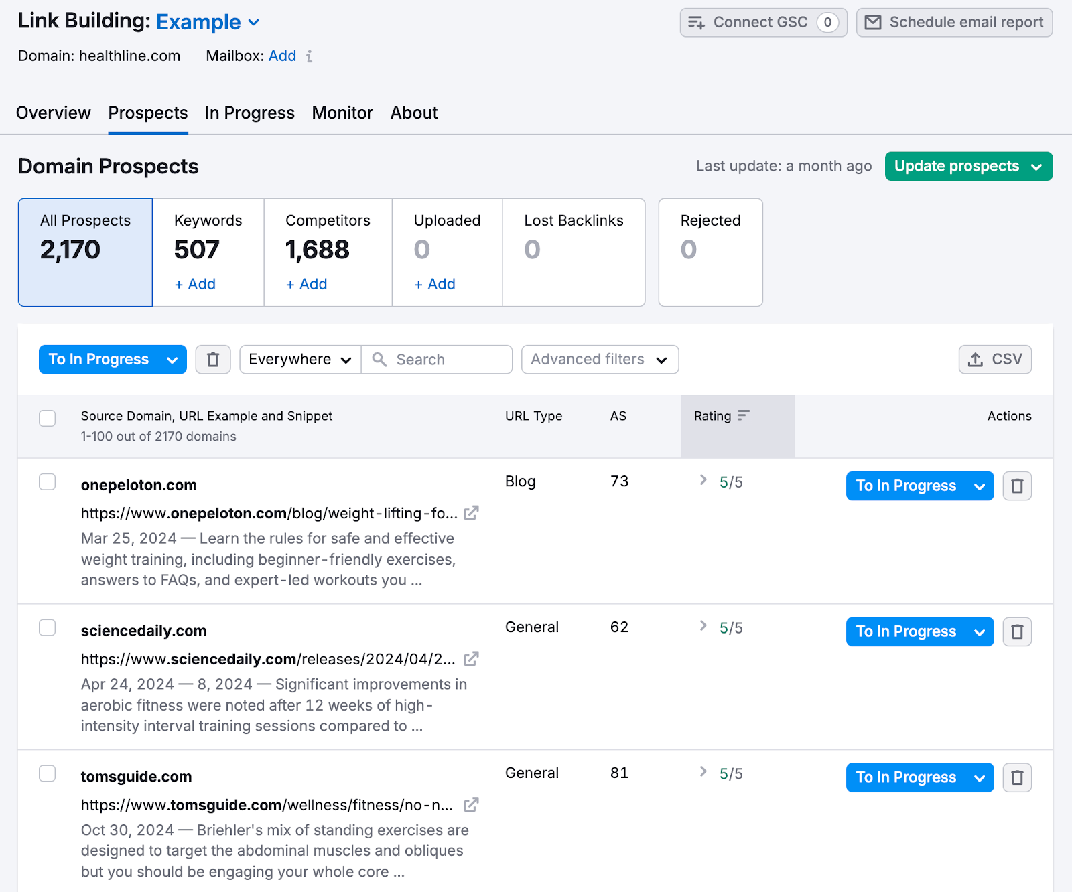This screenshot has height=892, width=1072.
Task: Open the In Progress tab
Action: pos(249,113)
